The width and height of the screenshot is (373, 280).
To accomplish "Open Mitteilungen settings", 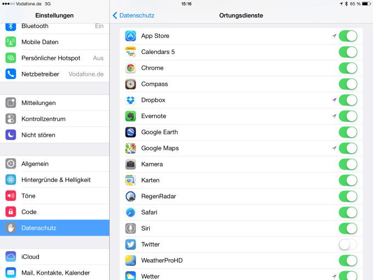I will click(55, 103).
